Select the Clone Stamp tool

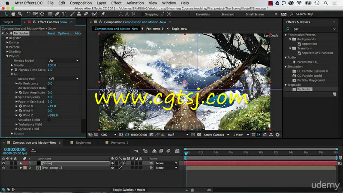(x=79, y=14)
